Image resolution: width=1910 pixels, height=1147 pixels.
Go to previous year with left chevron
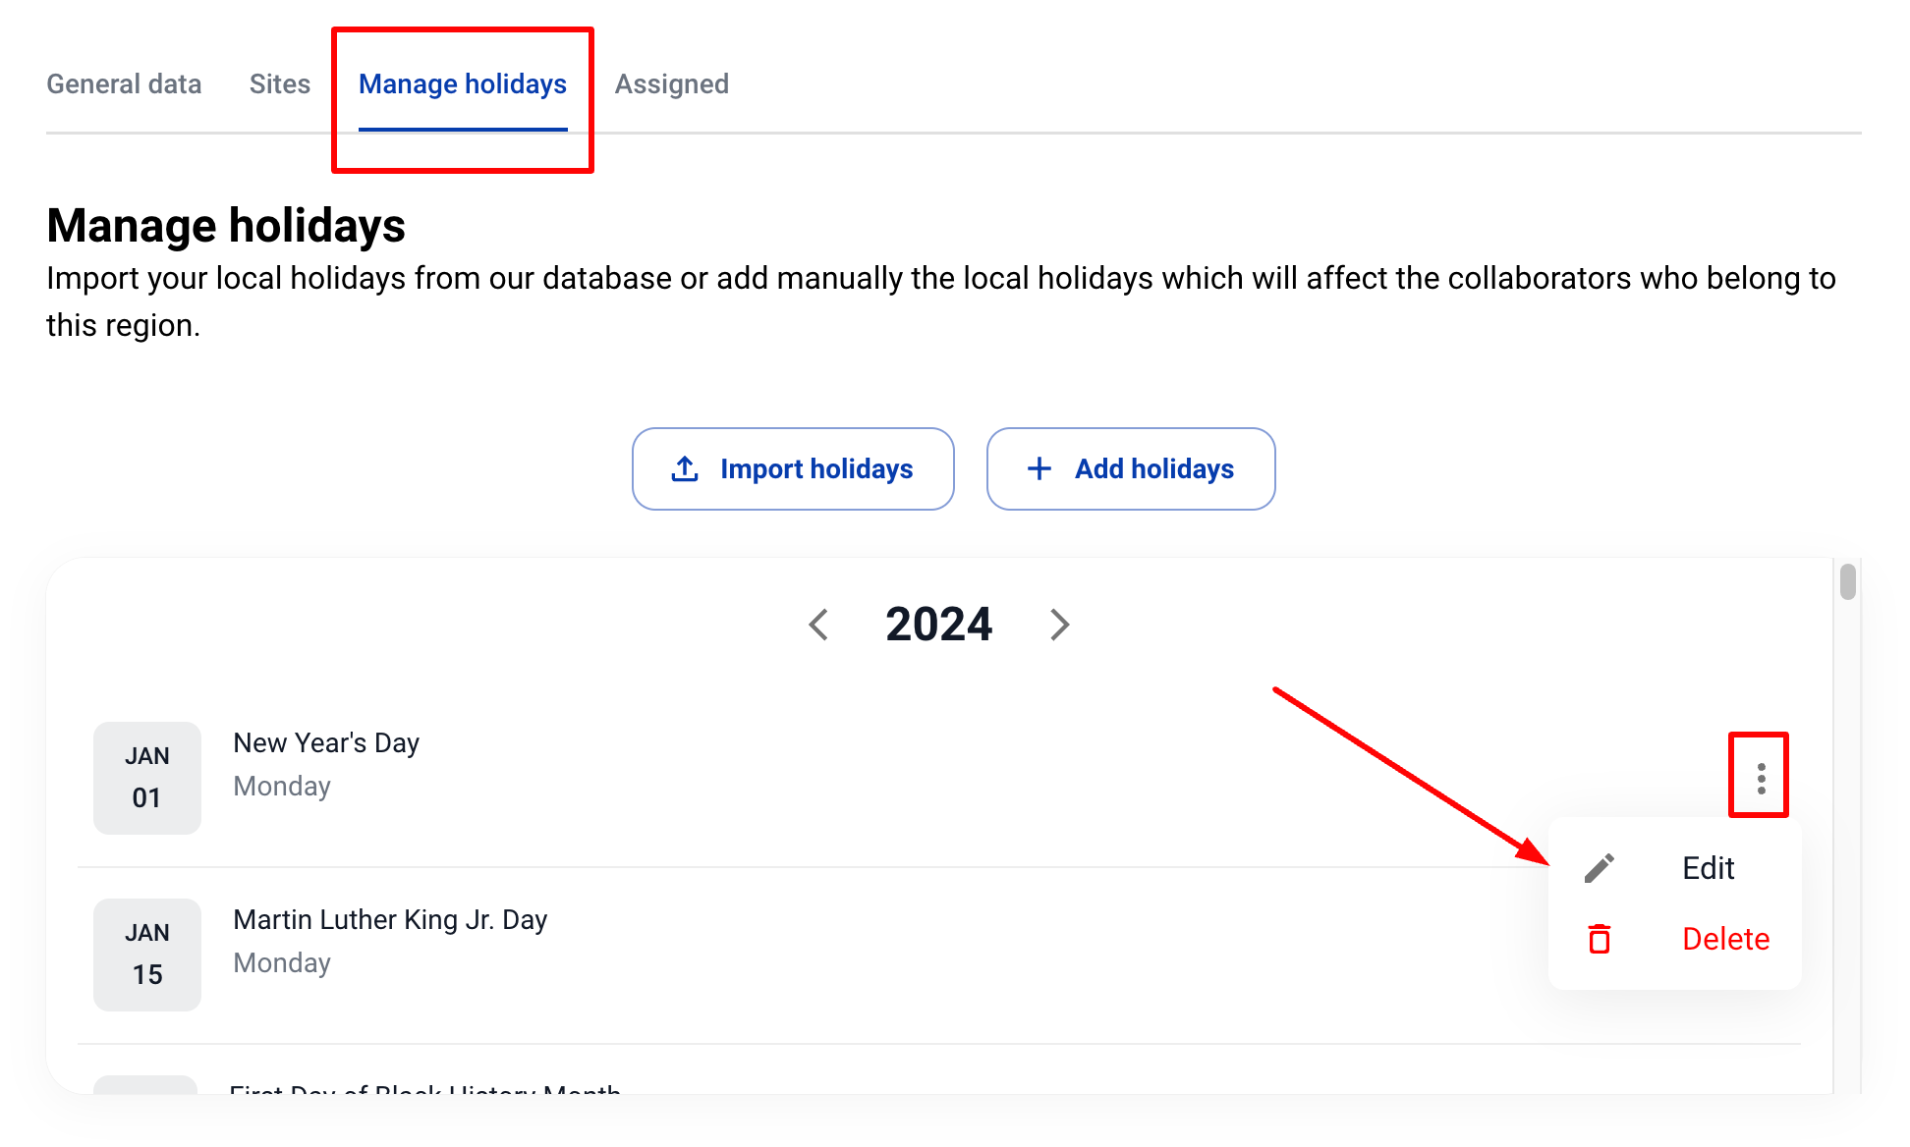point(818,625)
